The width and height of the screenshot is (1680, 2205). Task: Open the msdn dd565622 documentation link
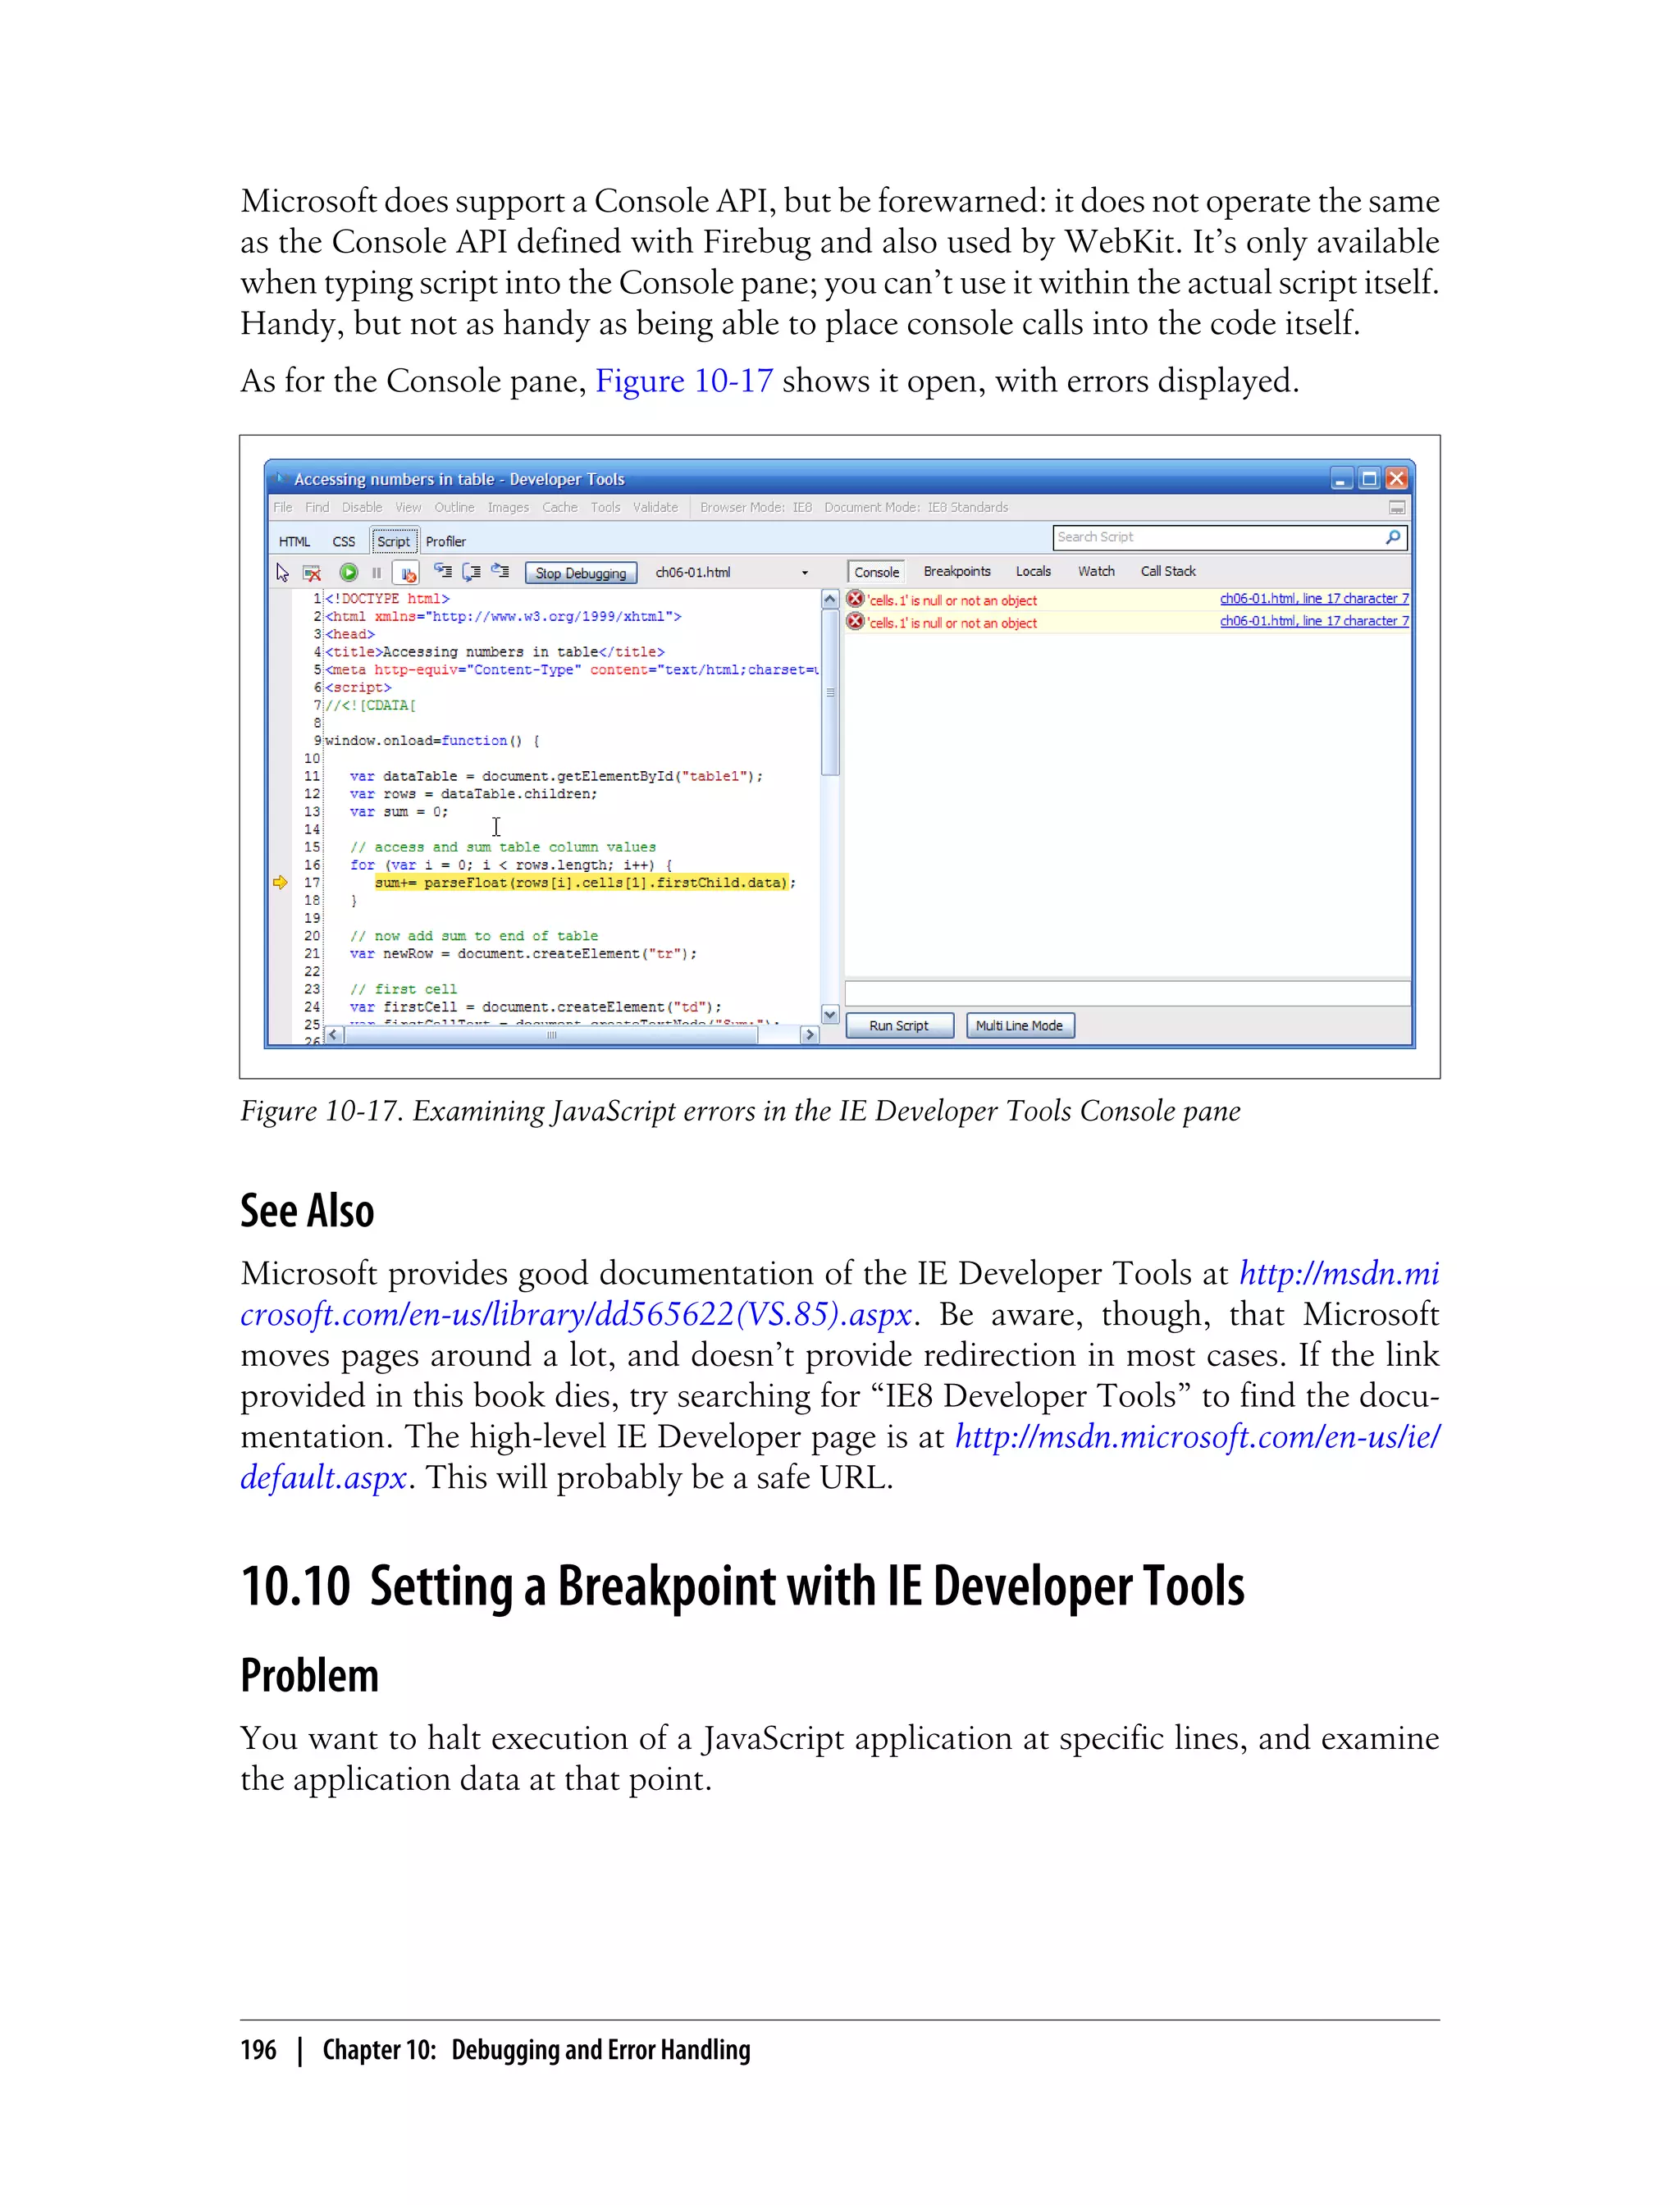[x=576, y=1313]
